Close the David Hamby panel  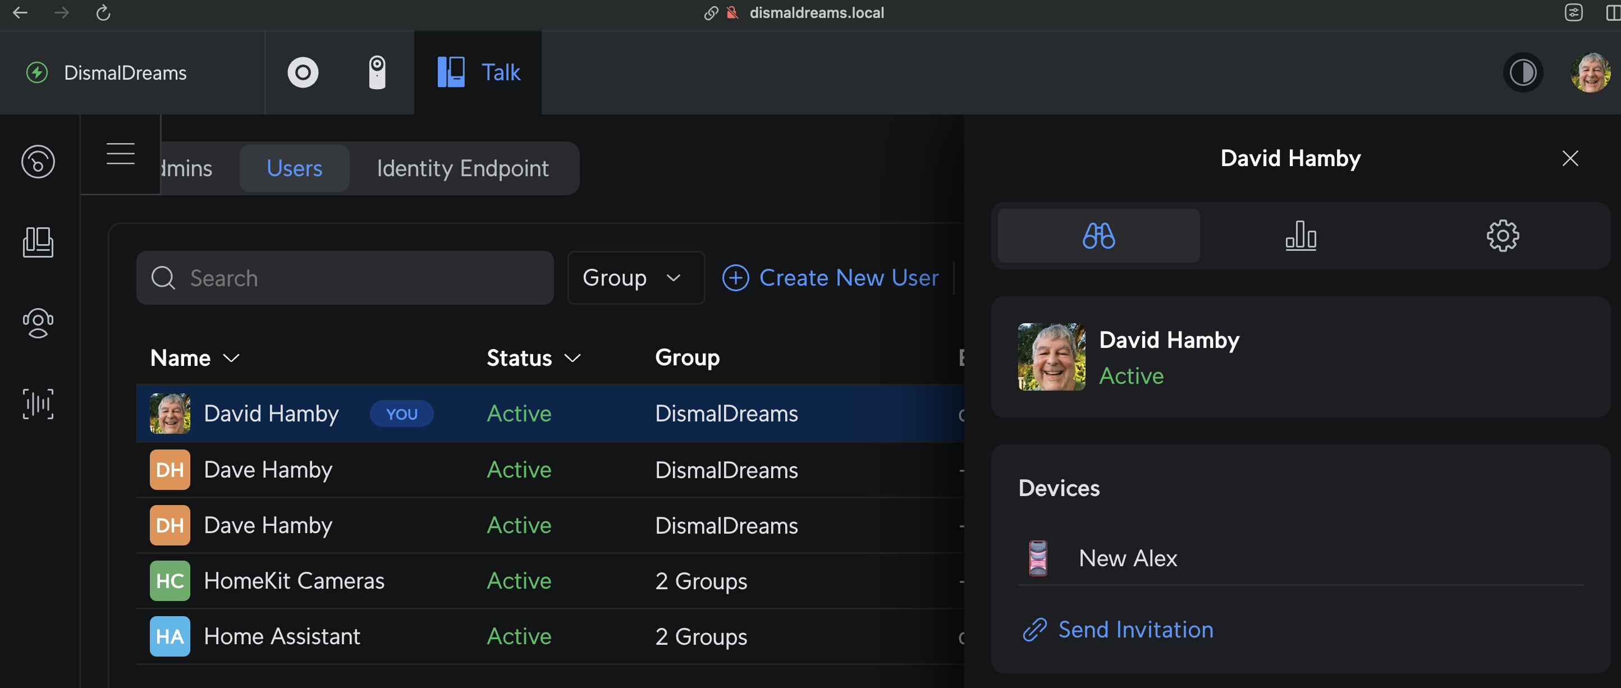point(1569,158)
